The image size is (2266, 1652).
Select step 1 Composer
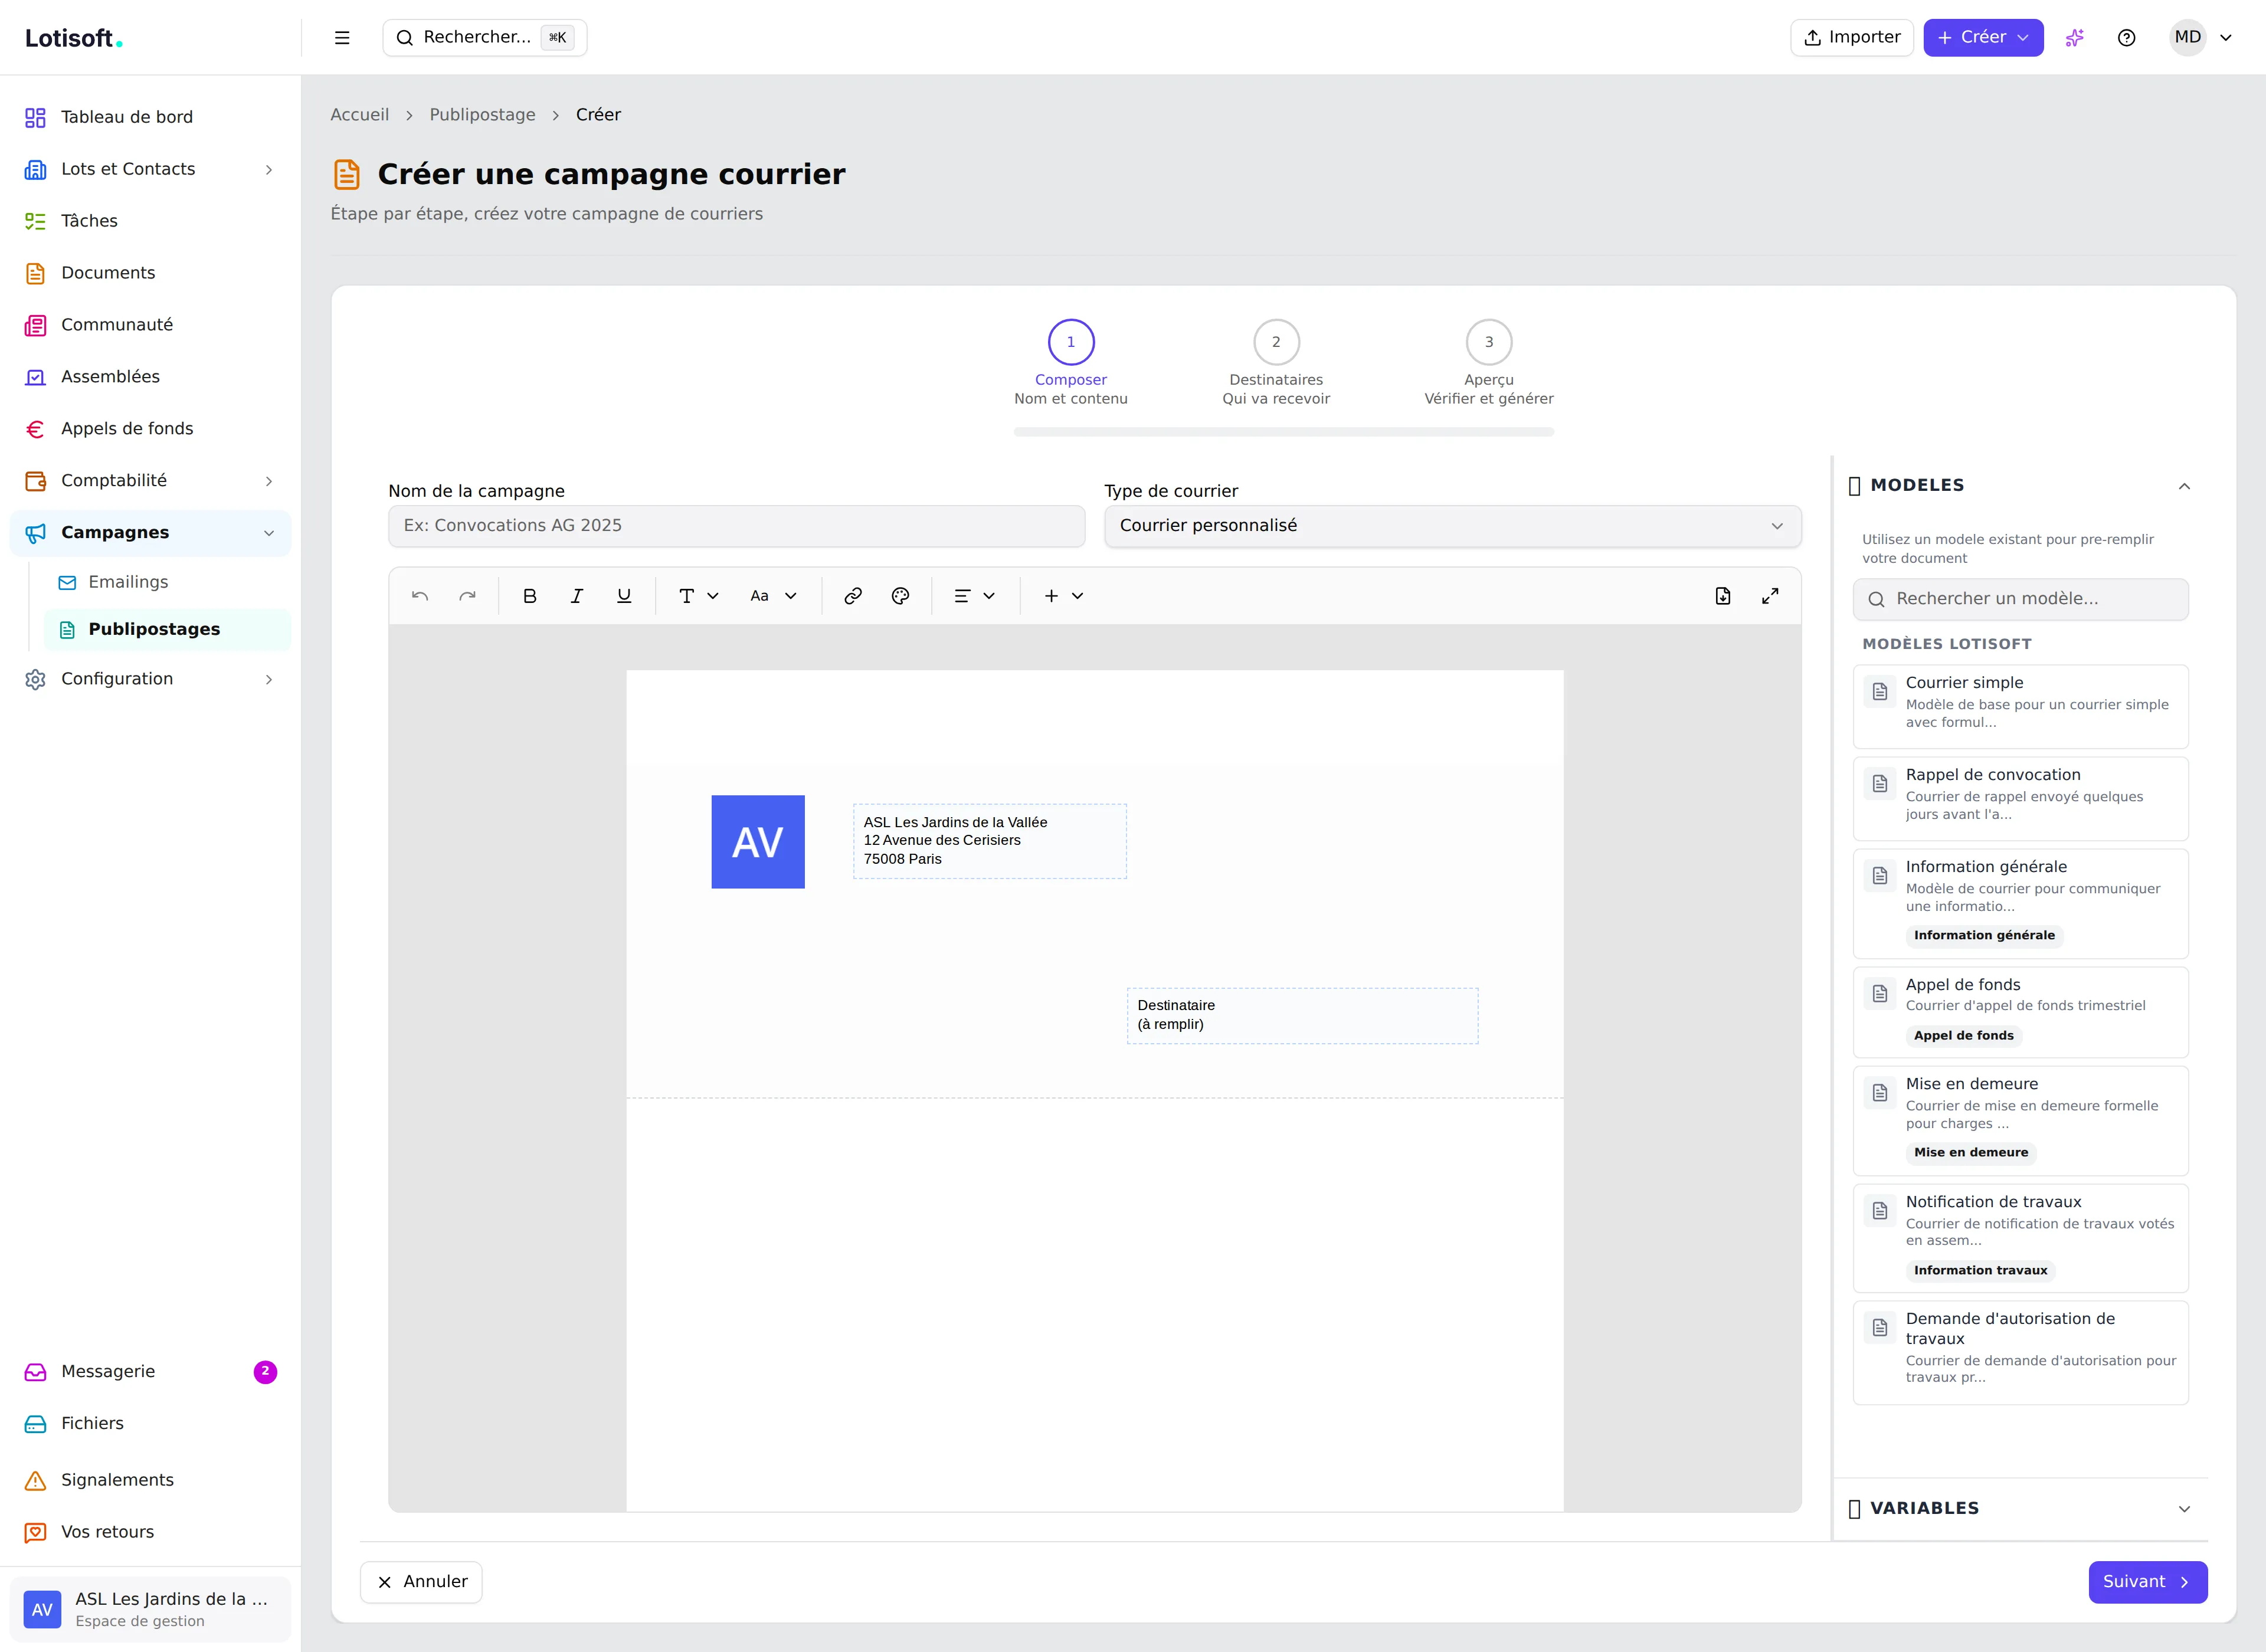point(1071,363)
